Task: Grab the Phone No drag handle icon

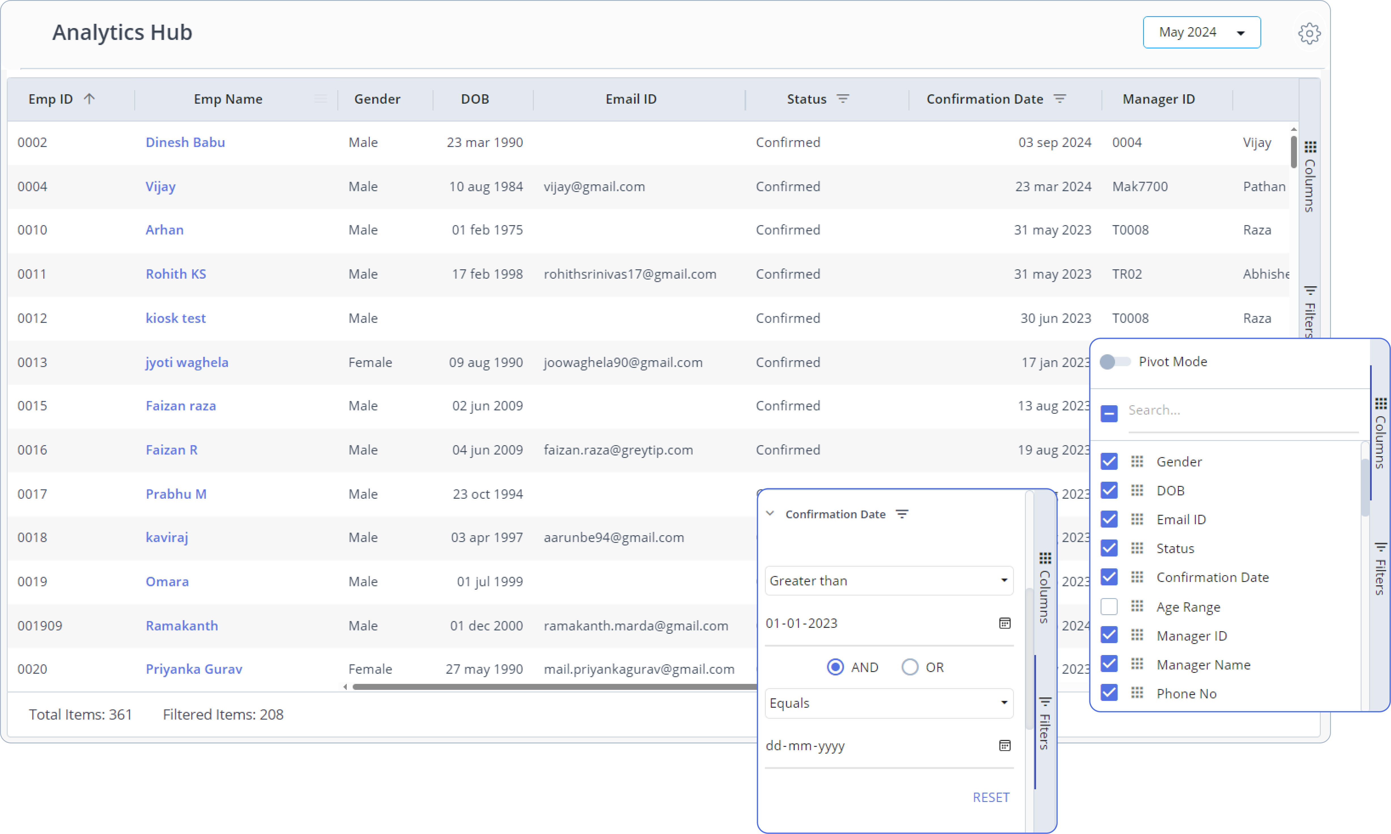Action: pyautogui.click(x=1137, y=693)
